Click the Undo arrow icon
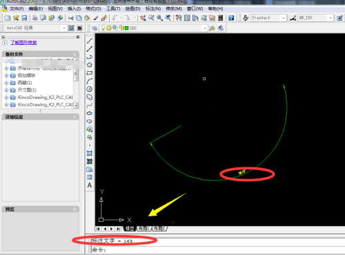Image resolution: width=345 pixels, height=255 pixels. click(x=115, y=18)
